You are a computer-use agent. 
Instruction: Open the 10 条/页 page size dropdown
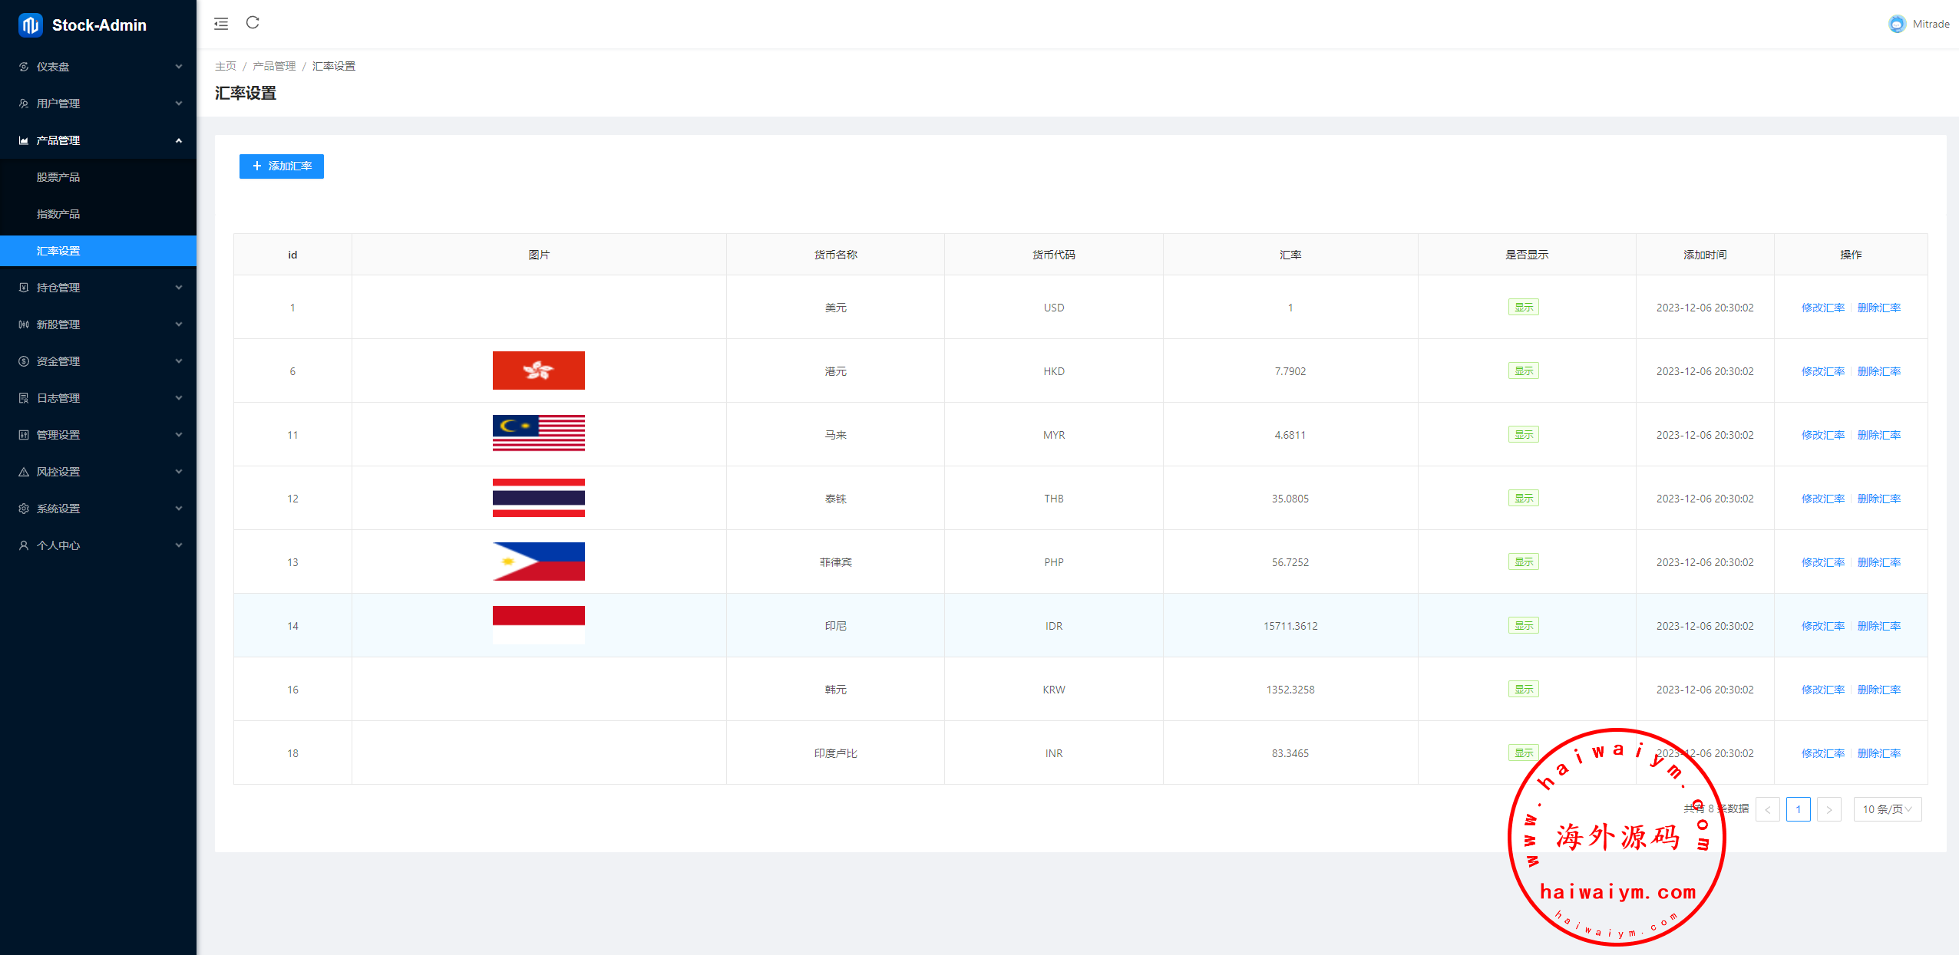coord(1887,809)
